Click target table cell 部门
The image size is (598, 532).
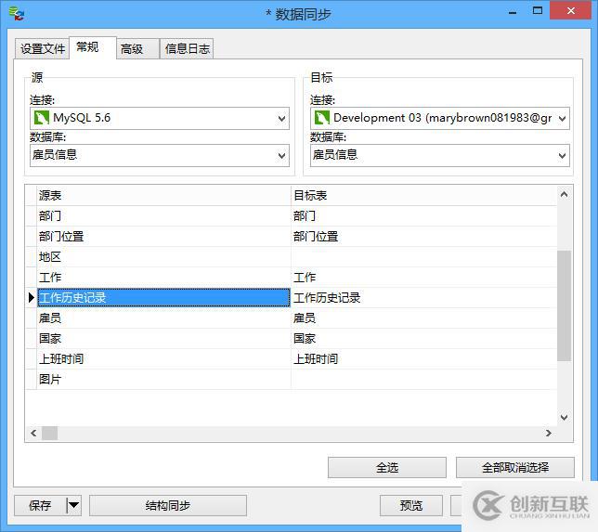[424, 215]
